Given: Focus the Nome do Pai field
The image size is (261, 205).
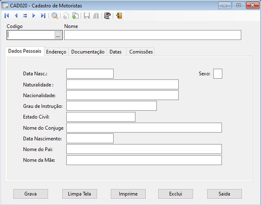Looking at the screenshot, I should [x=144, y=149].
